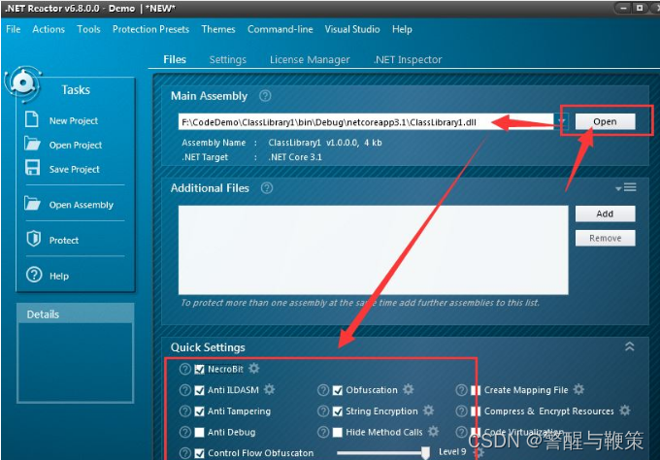Toggle Control Flow Obfuscation checkbox
The image size is (660, 460).
click(x=200, y=453)
